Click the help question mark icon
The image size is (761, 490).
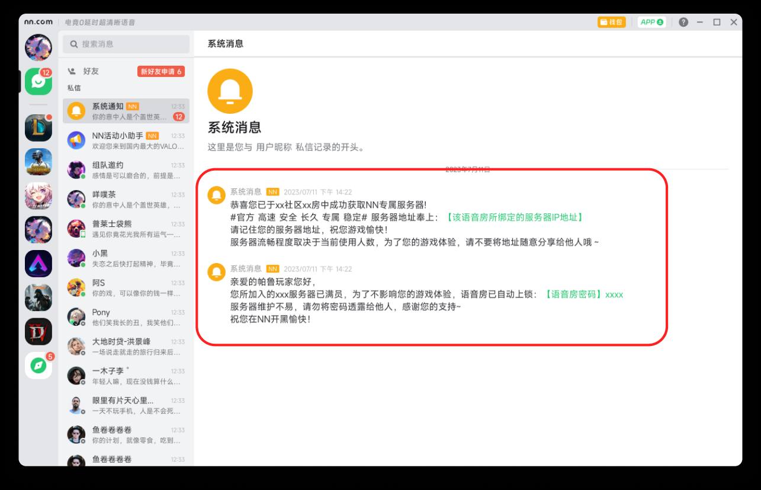(683, 22)
